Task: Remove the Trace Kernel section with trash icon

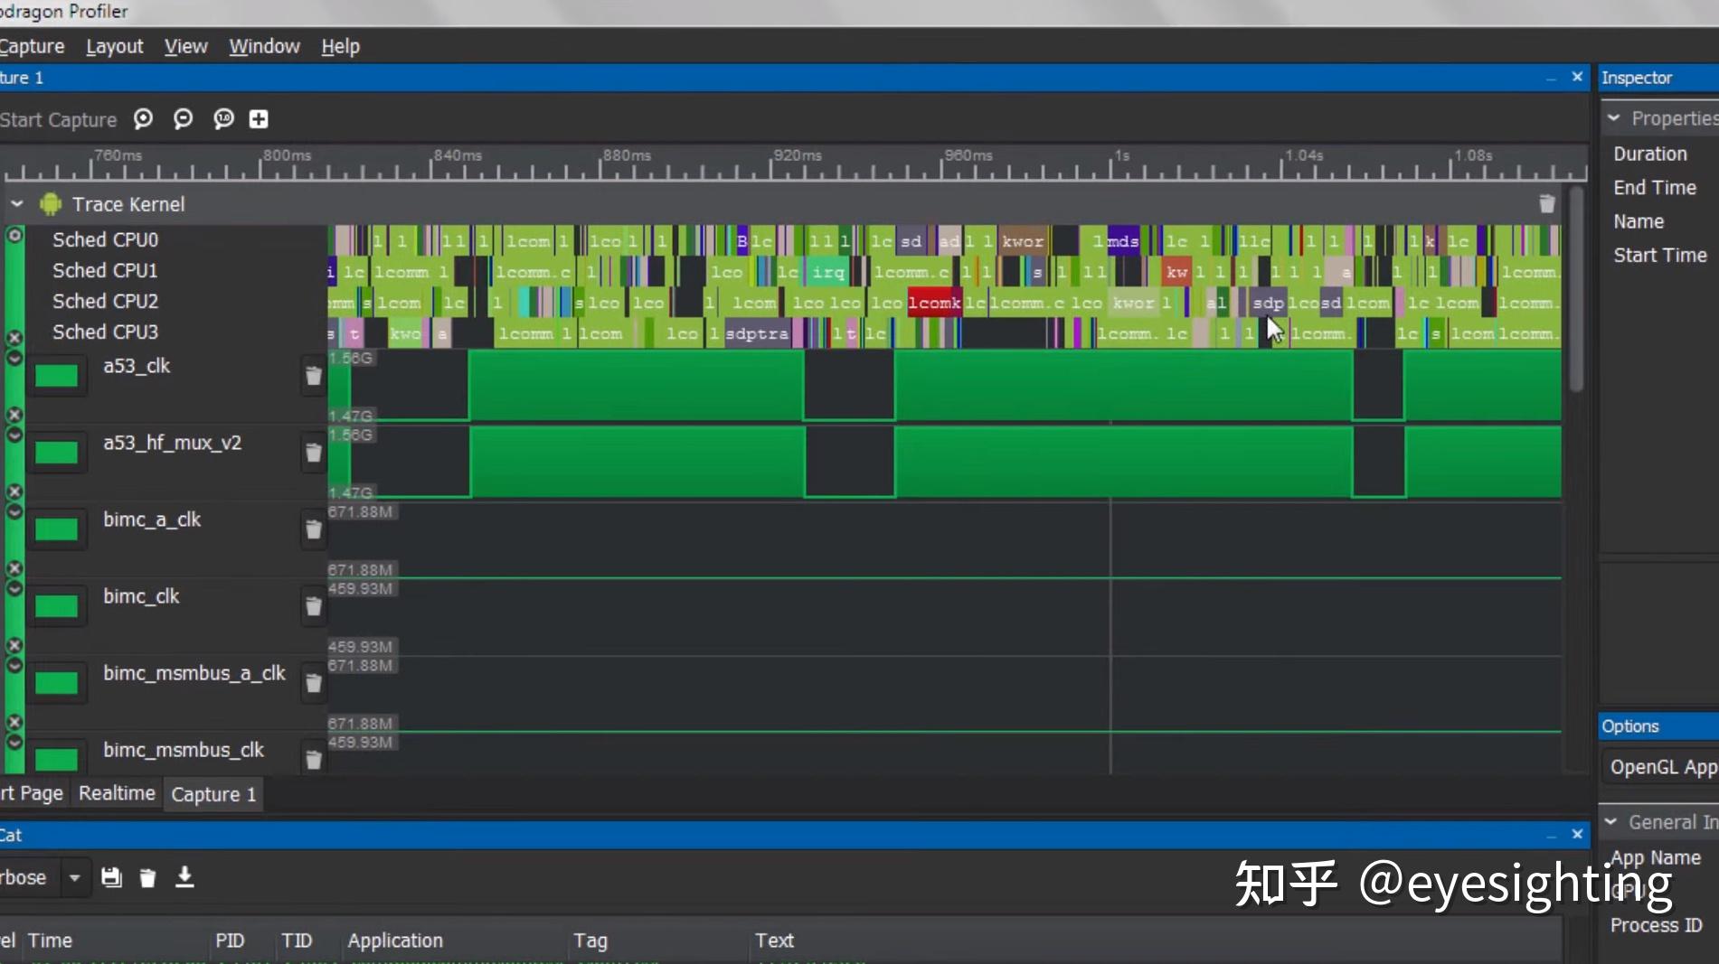Action: click(1545, 203)
